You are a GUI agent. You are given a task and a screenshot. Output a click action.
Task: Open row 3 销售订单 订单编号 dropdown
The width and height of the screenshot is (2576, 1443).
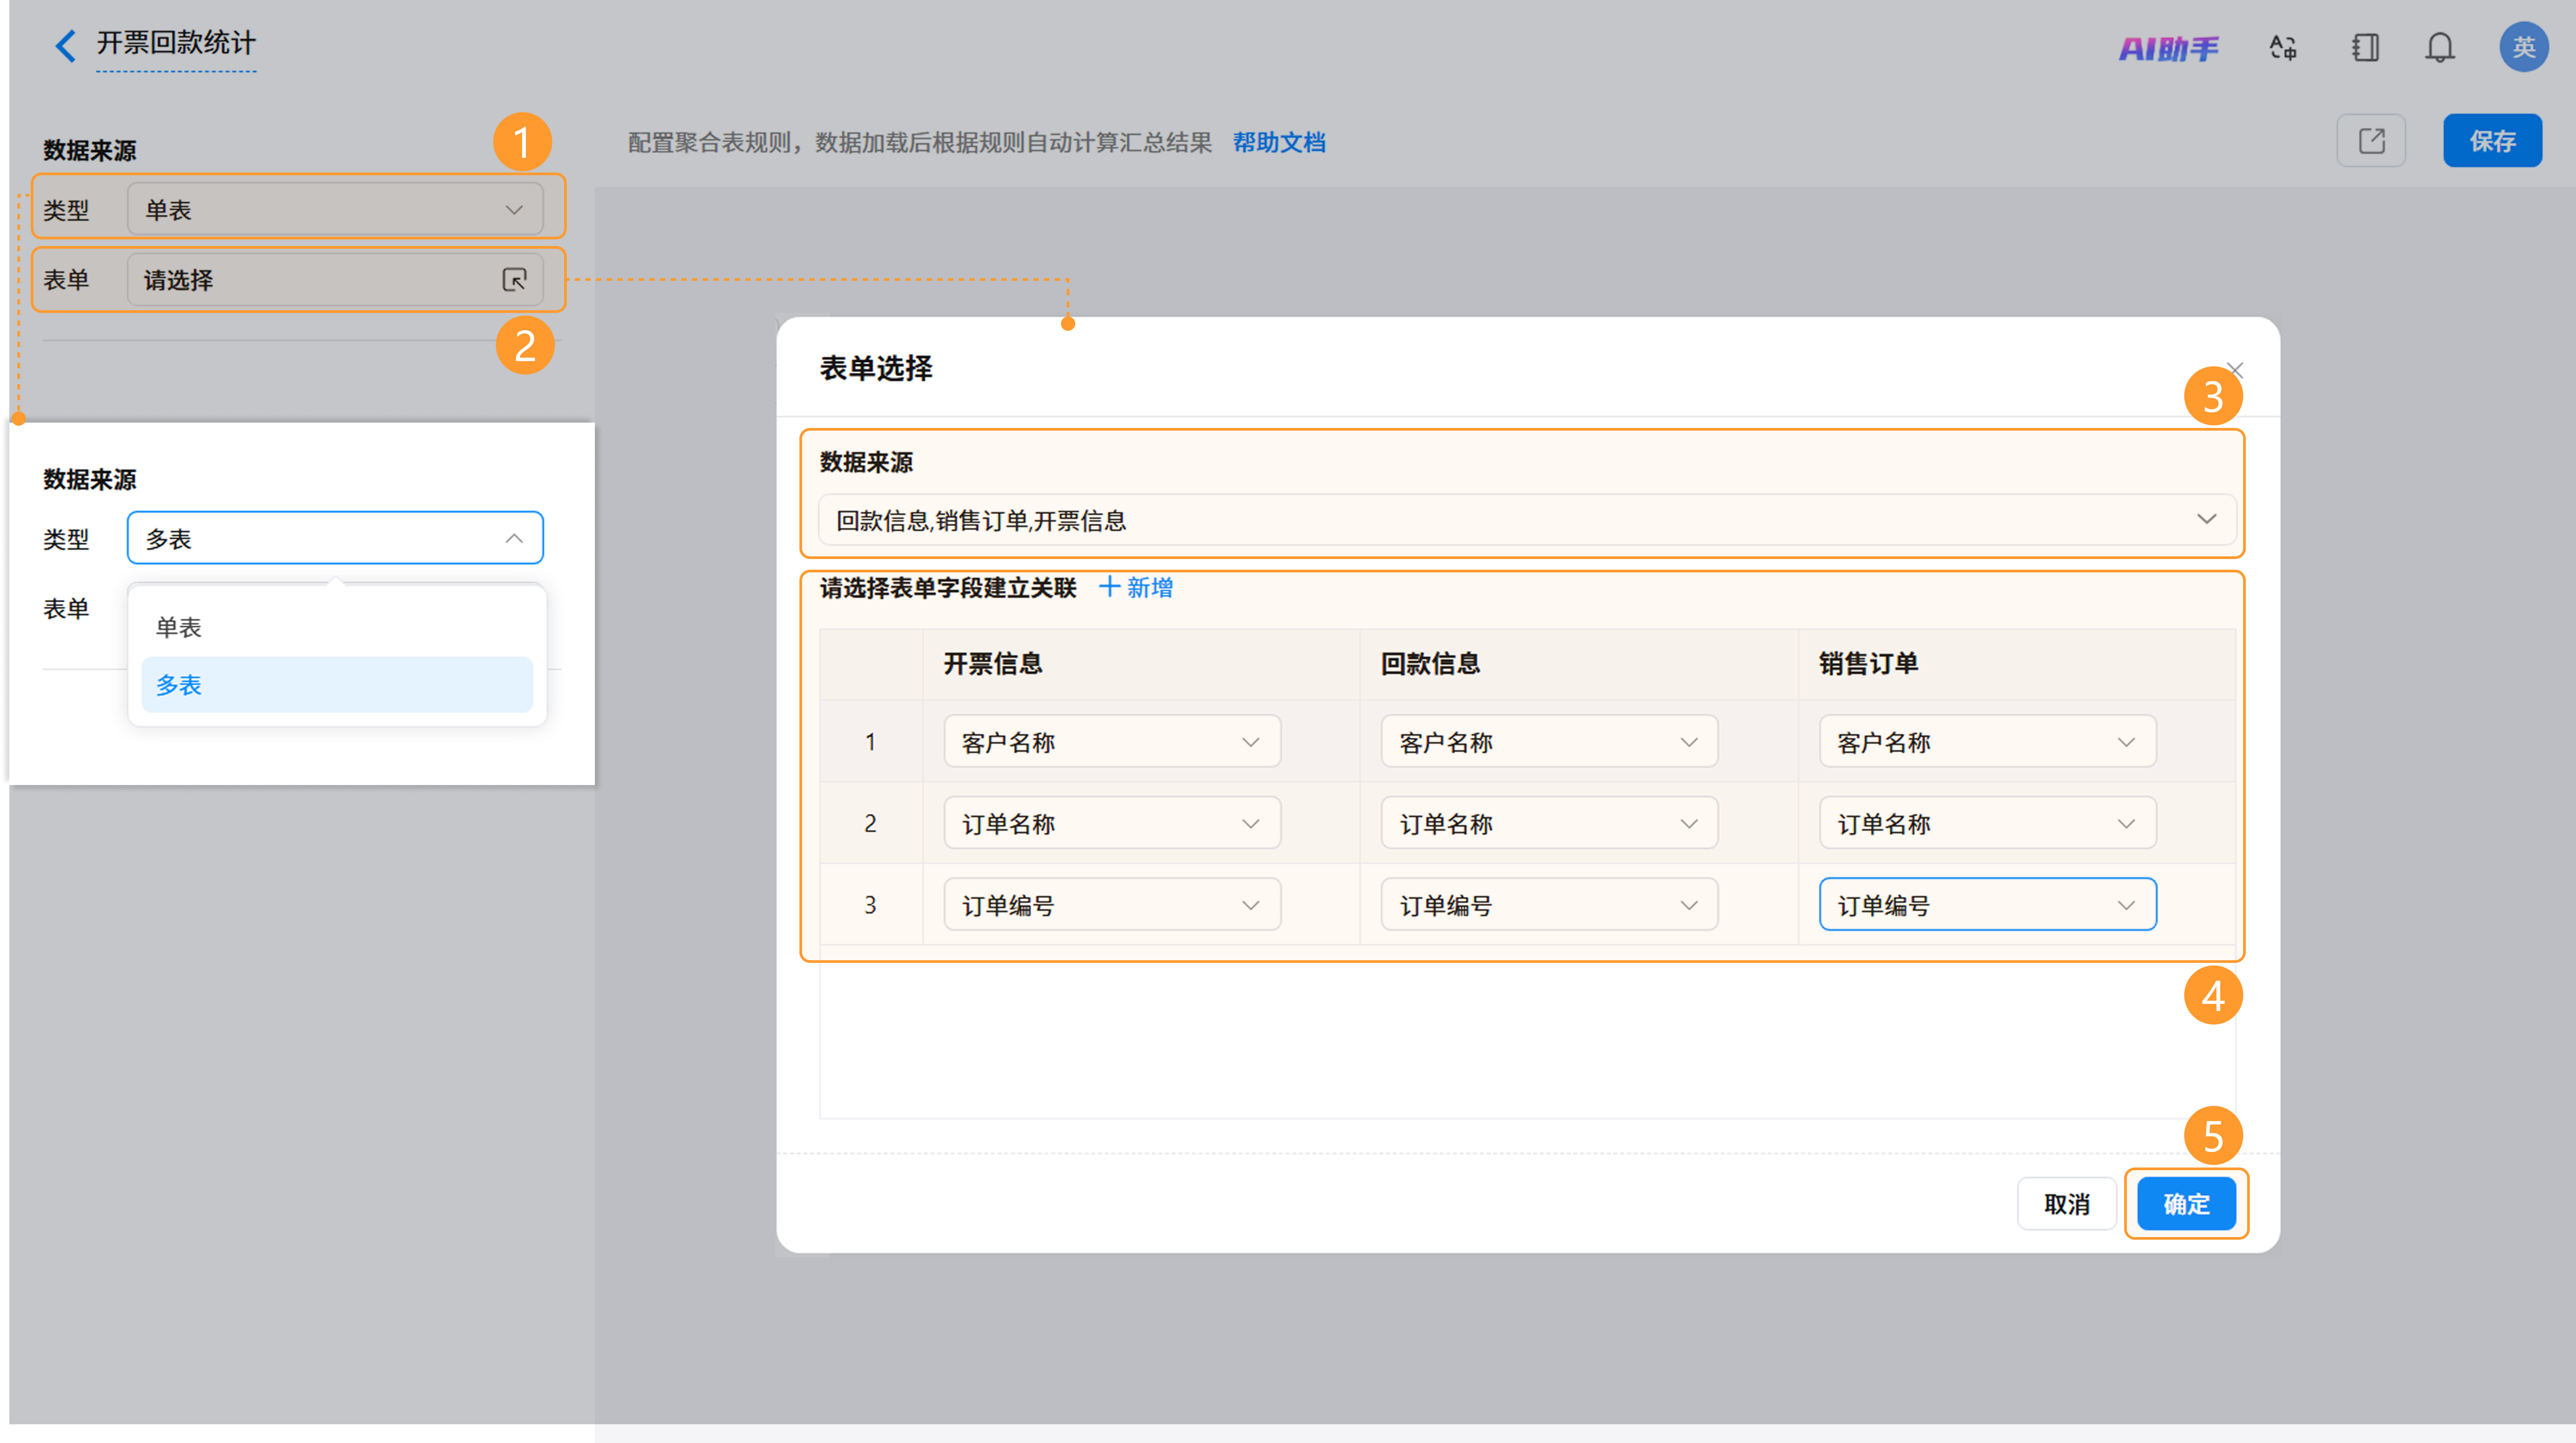pyautogui.click(x=1987, y=904)
